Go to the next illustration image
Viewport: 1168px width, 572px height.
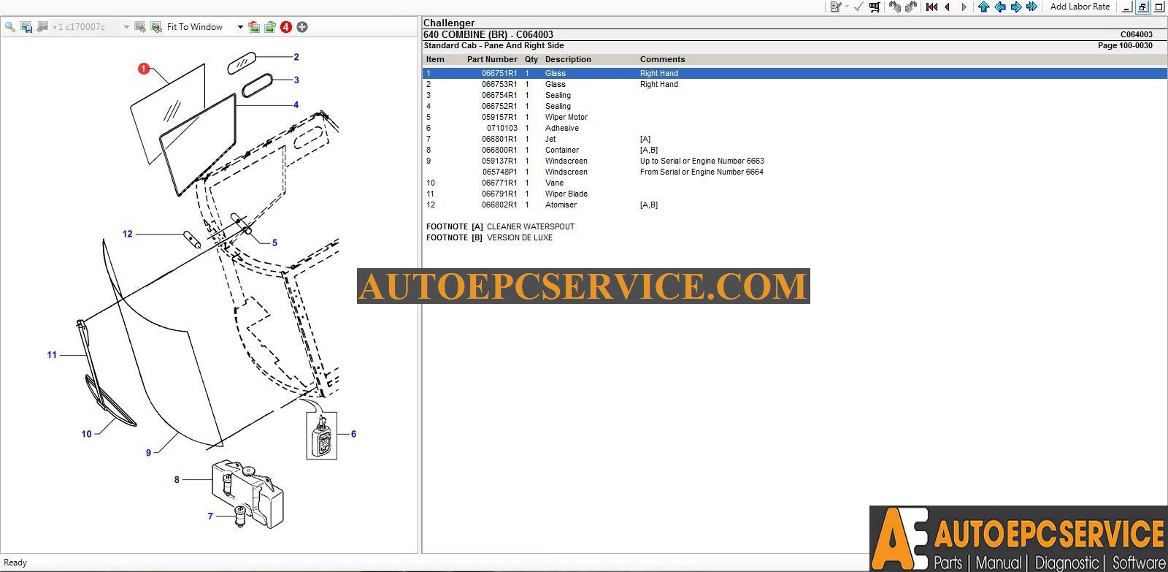click(x=139, y=27)
